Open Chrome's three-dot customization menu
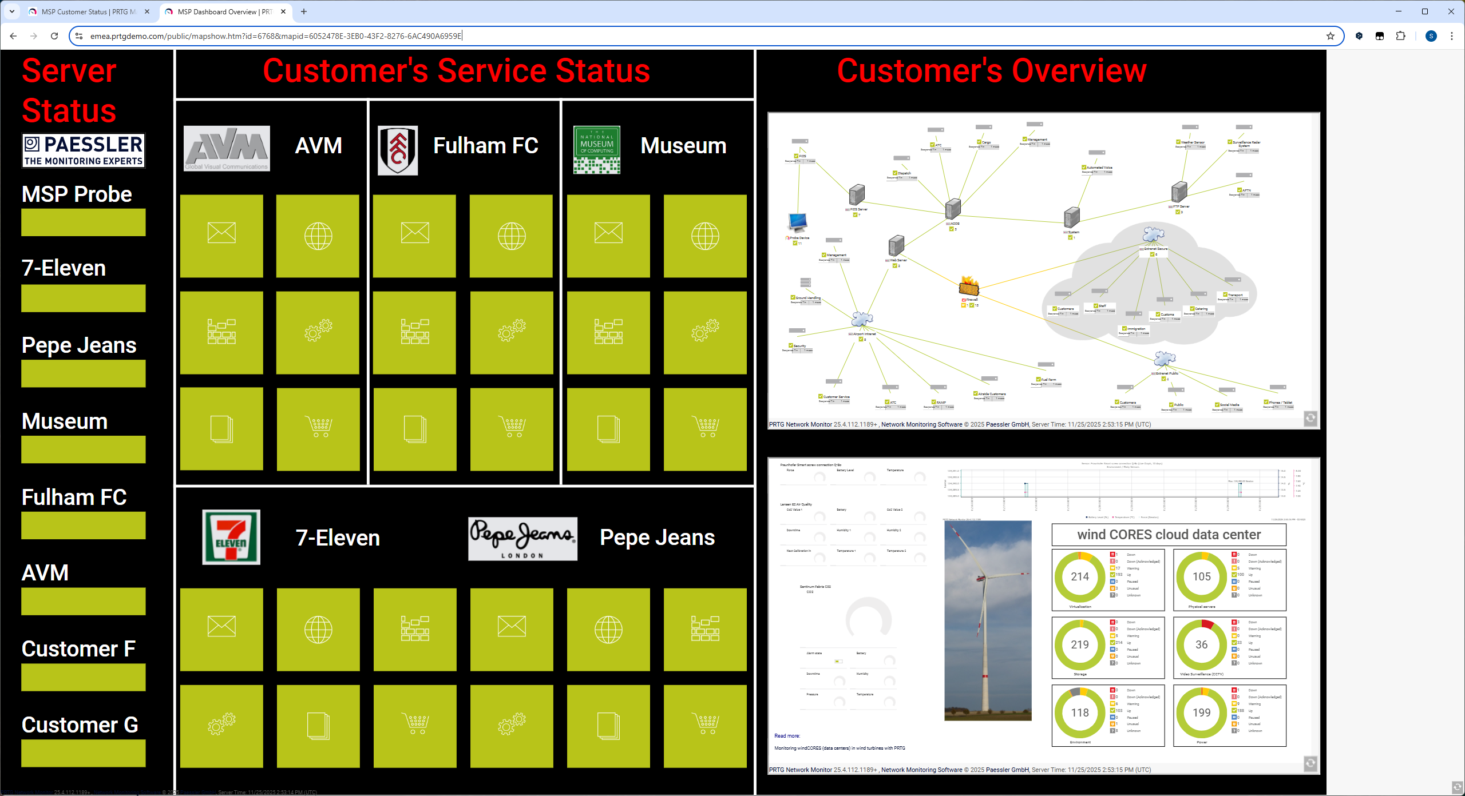 (1452, 35)
